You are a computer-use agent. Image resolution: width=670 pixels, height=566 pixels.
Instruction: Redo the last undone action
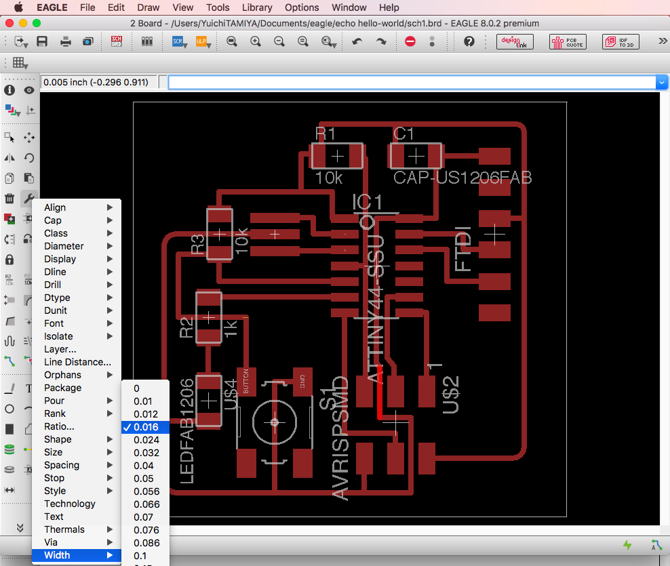click(381, 41)
